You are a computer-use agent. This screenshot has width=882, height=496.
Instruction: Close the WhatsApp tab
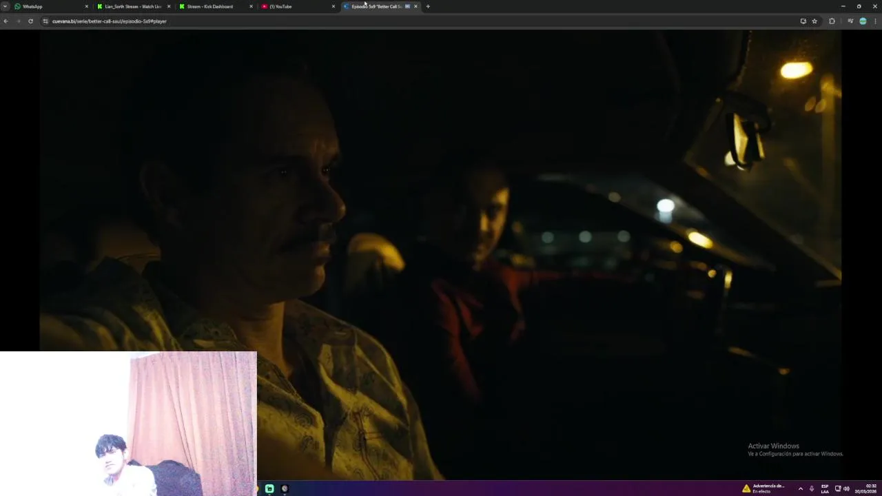(86, 6)
